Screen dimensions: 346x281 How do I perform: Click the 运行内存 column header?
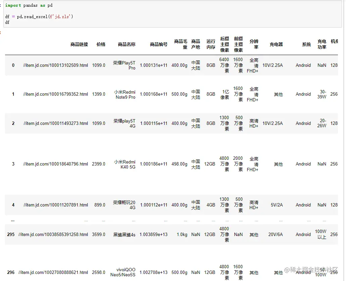(x=211, y=44)
